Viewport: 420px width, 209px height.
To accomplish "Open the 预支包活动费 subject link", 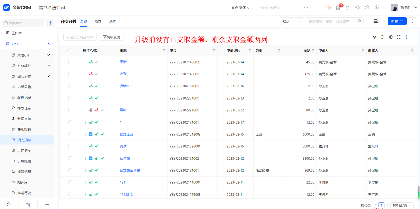I will click(x=130, y=170).
